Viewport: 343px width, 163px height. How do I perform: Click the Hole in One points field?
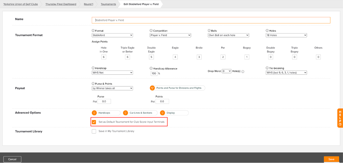104,57
